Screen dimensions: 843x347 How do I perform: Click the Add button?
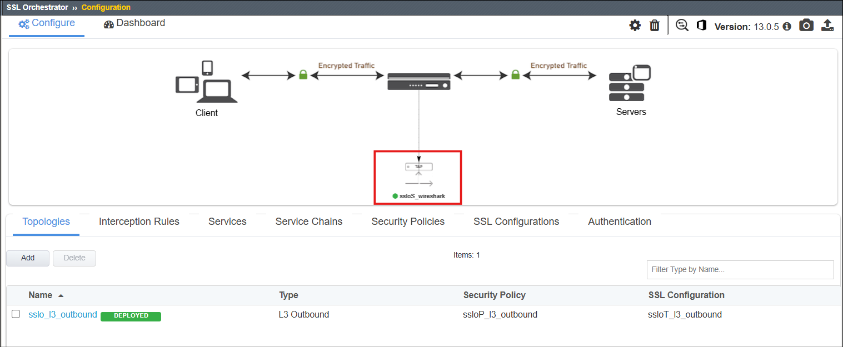(x=28, y=258)
